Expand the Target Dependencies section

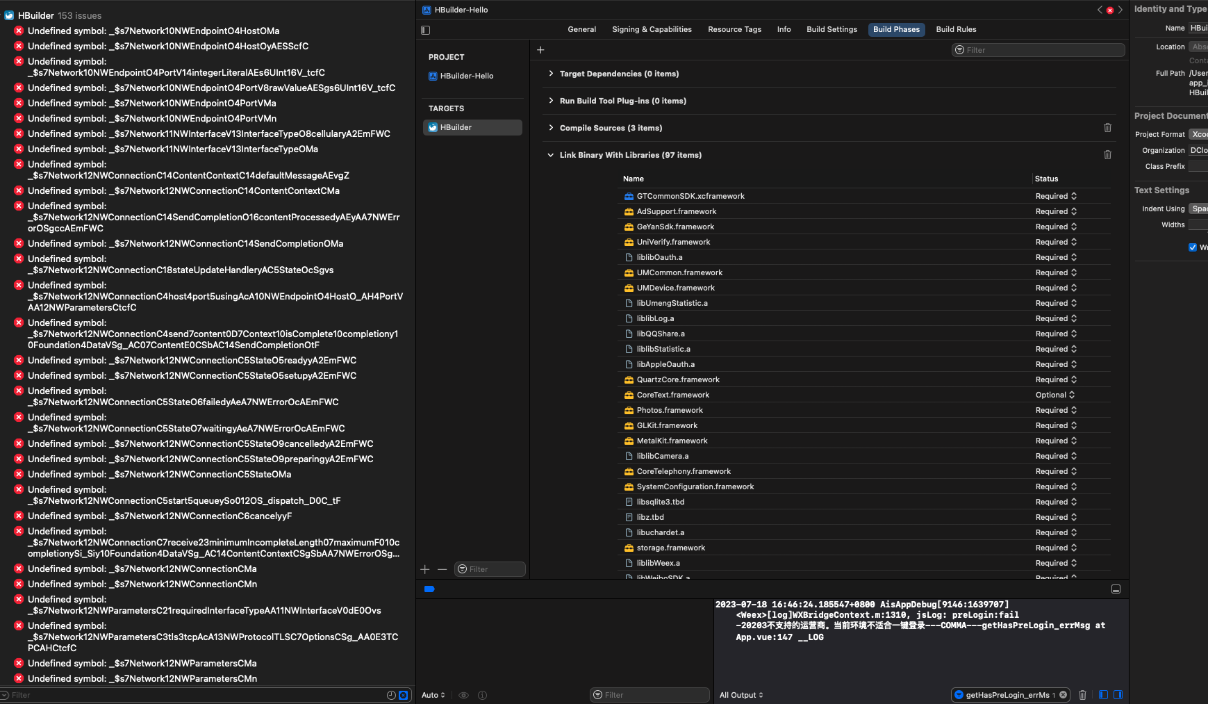tap(551, 74)
